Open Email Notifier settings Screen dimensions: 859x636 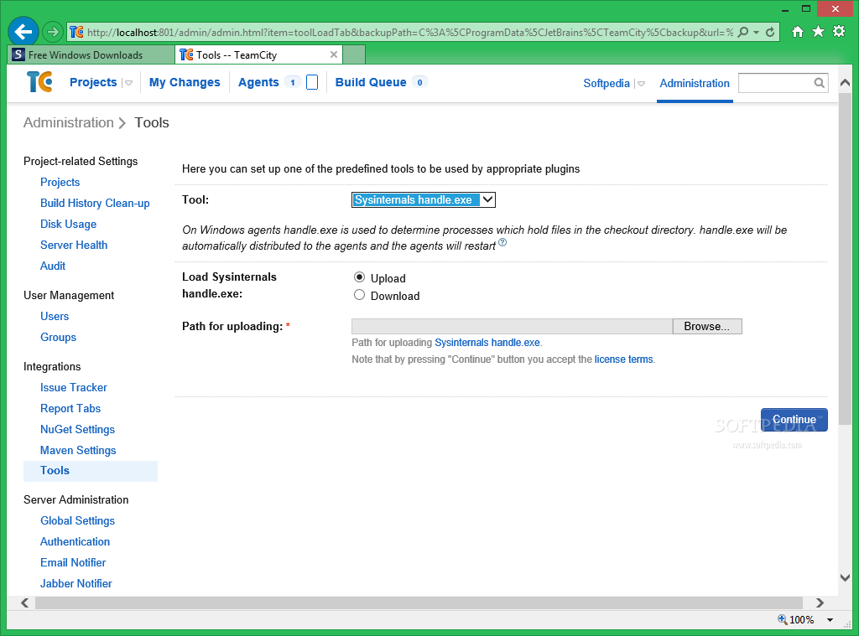(73, 562)
